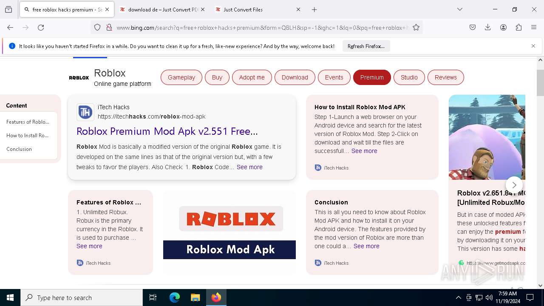The width and height of the screenshot is (544, 306).
Task: Open Firefox View recent browsing icon
Action: tap(8, 9)
